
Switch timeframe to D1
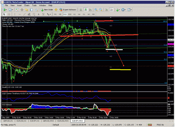coord(84,14)
